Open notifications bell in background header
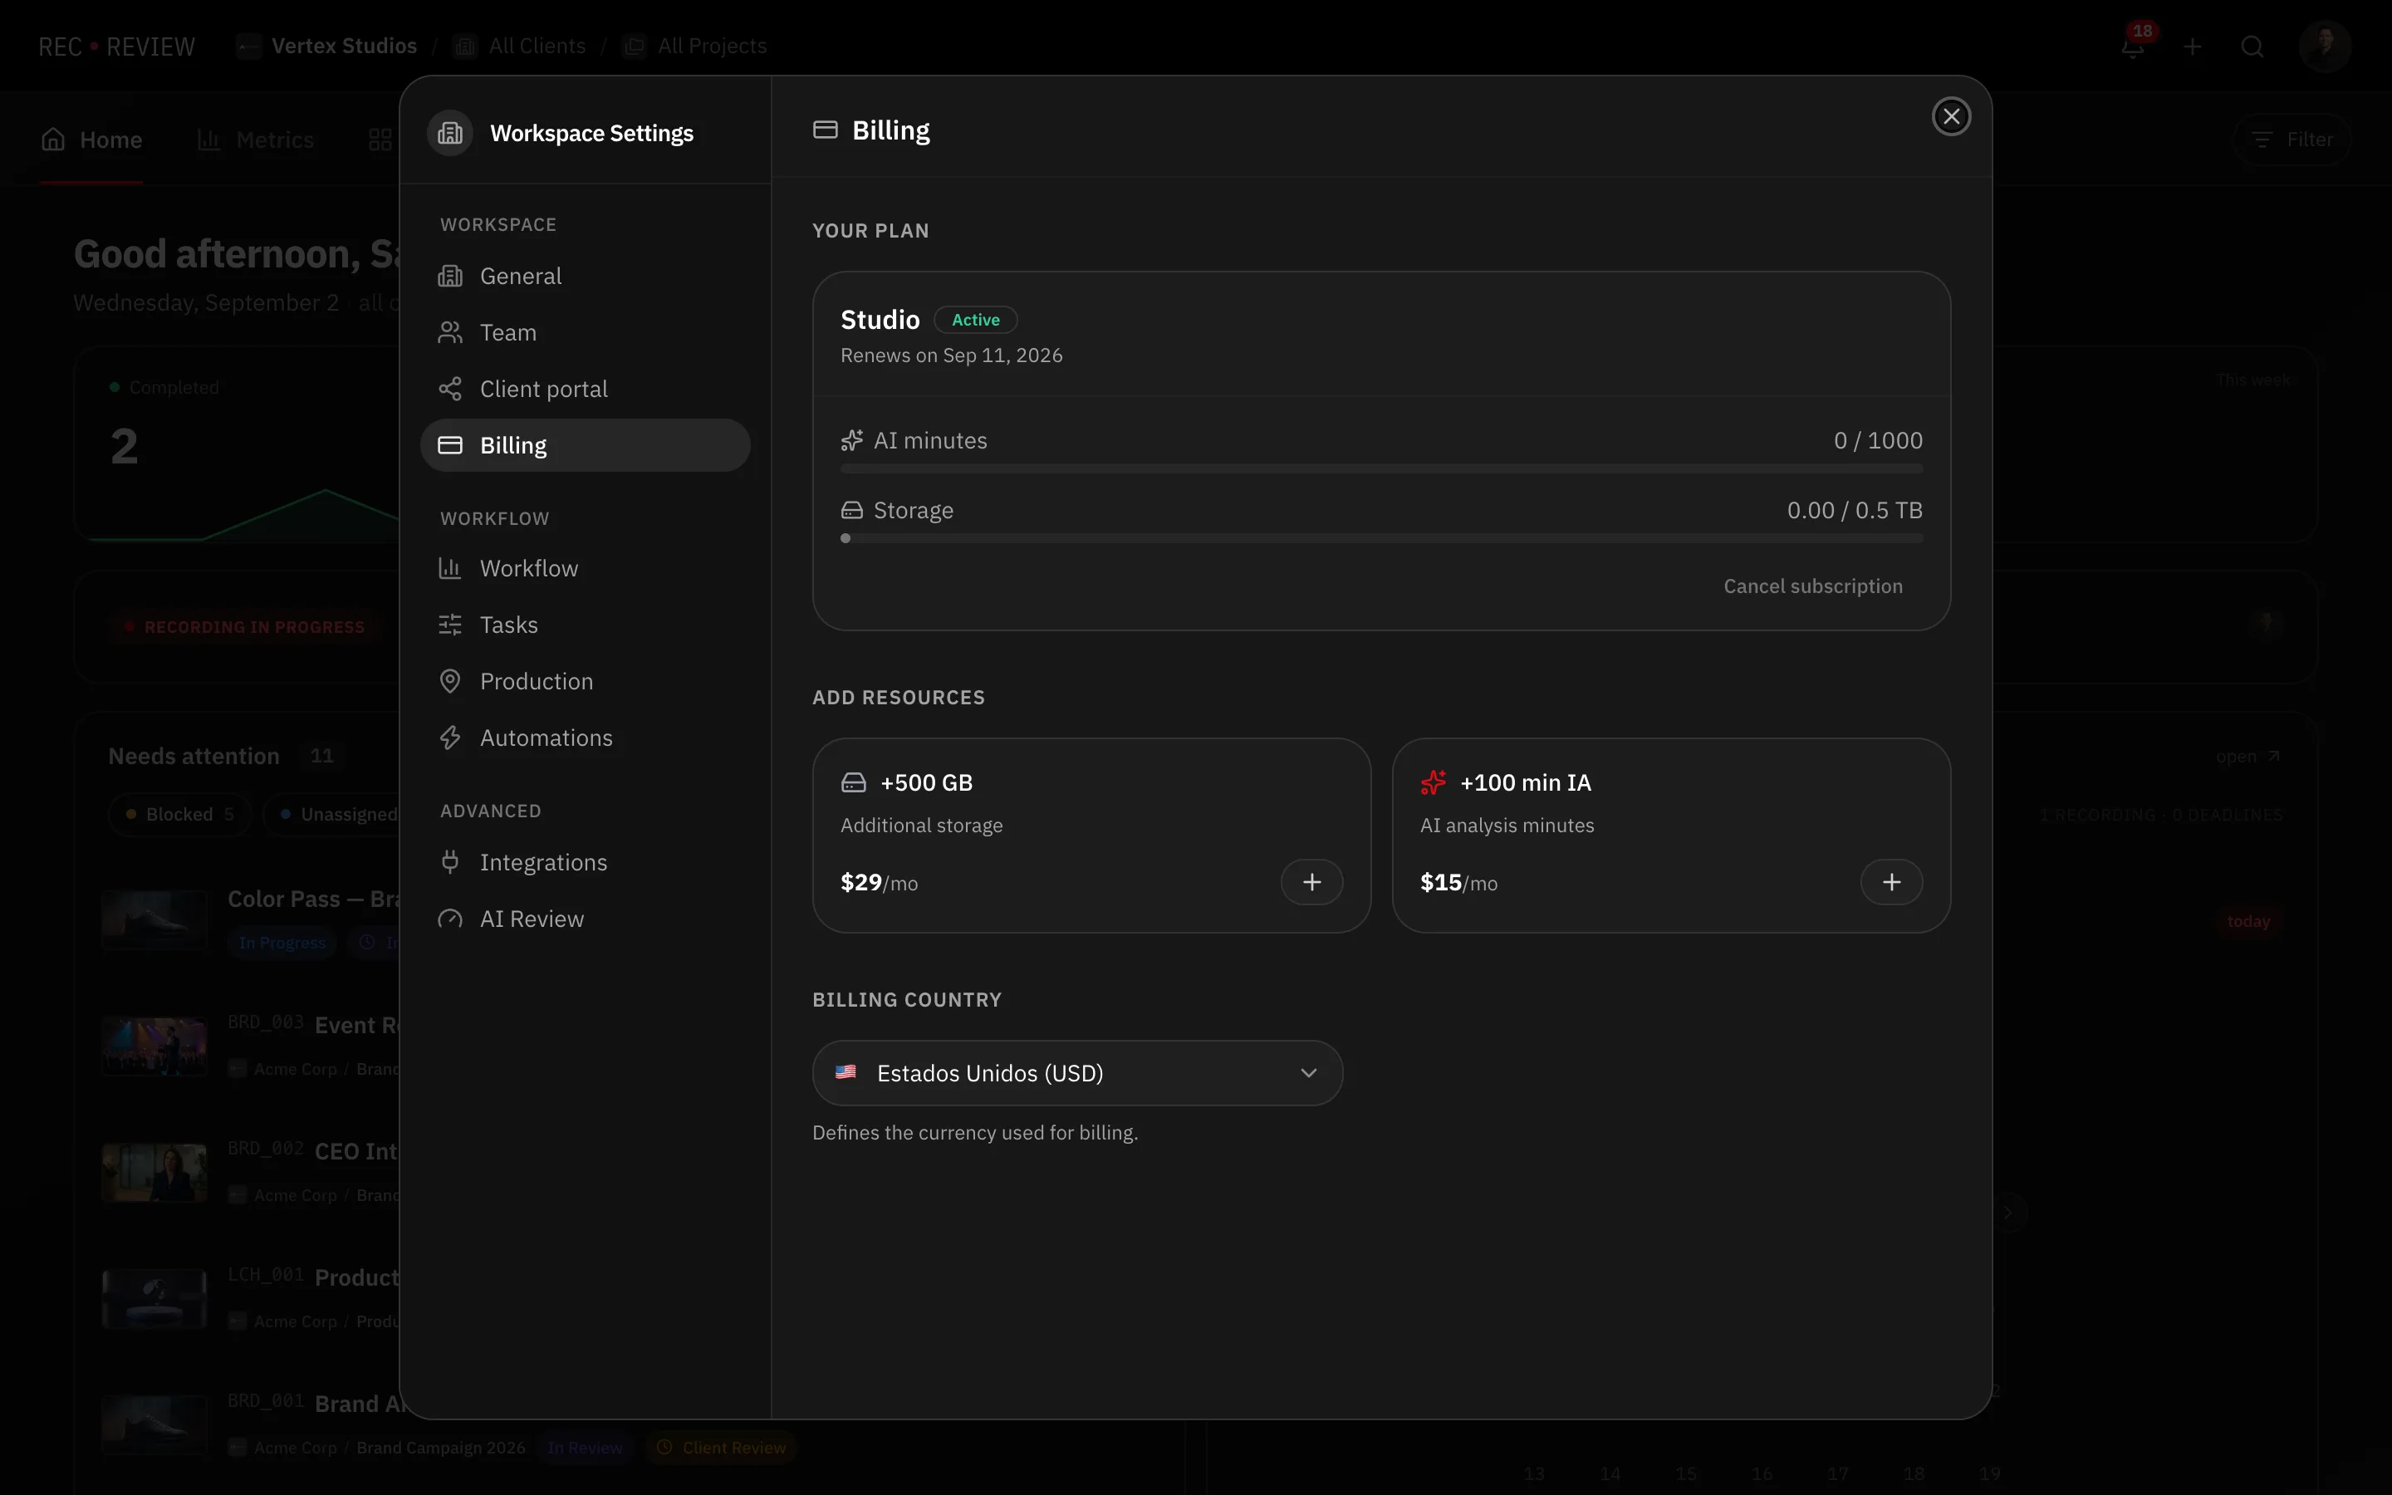 point(2133,47)
